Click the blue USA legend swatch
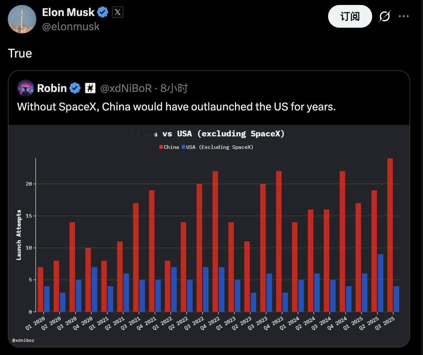This screenshot has height=355, width=423. [x=183, y=147]
